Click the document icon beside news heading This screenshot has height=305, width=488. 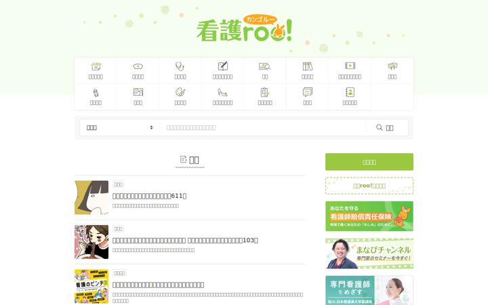click(183, 159)
